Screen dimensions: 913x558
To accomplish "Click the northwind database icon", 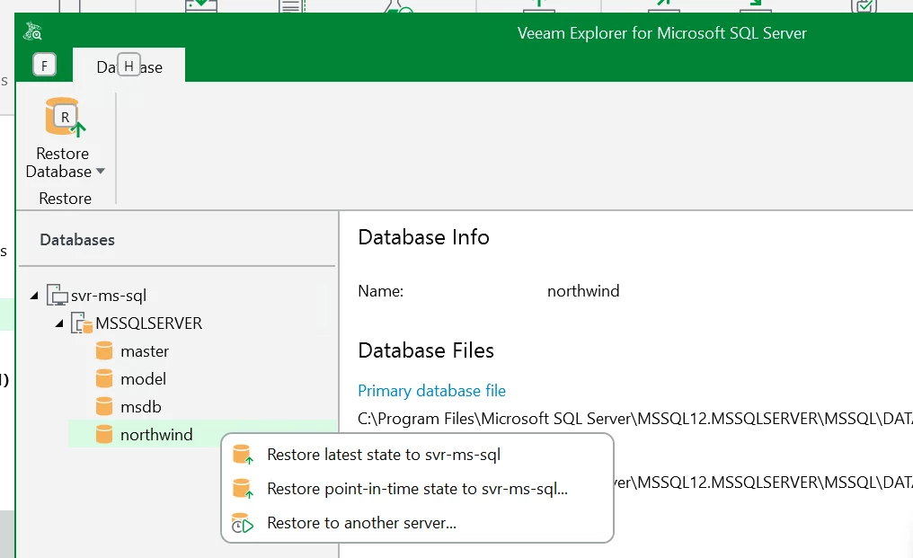I will point(103,435).
